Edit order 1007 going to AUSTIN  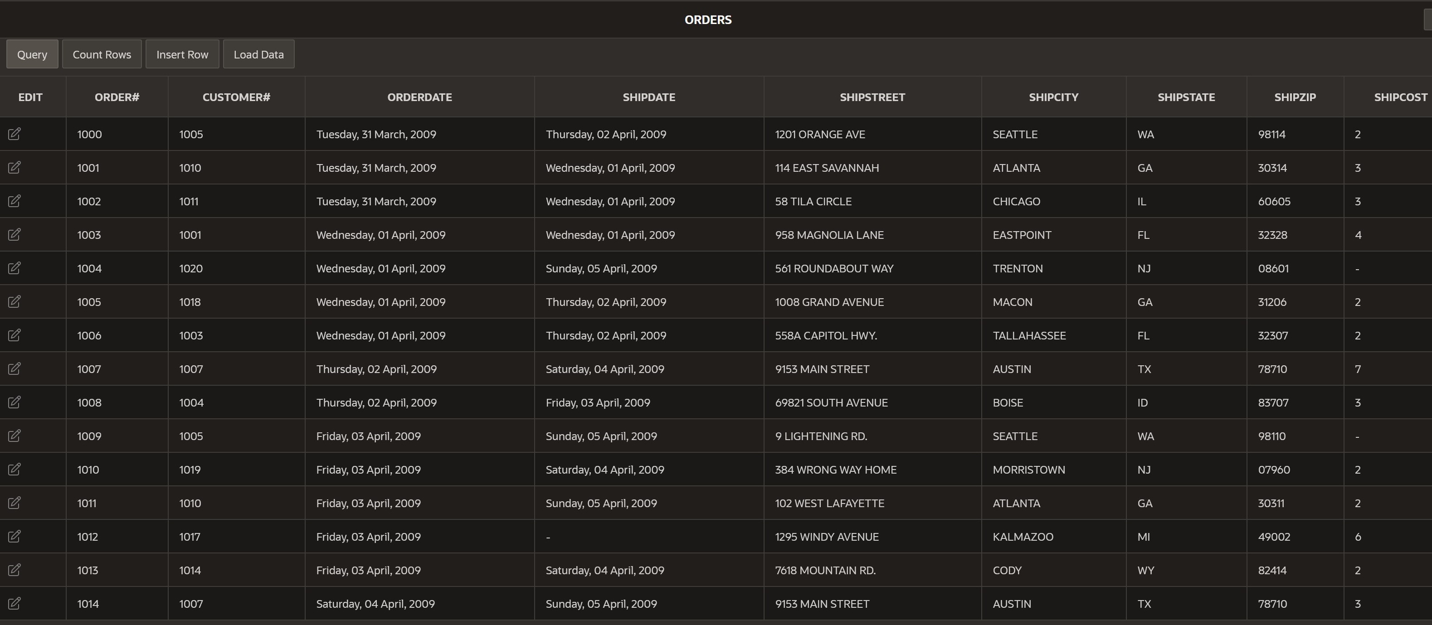tap(15, 368)
